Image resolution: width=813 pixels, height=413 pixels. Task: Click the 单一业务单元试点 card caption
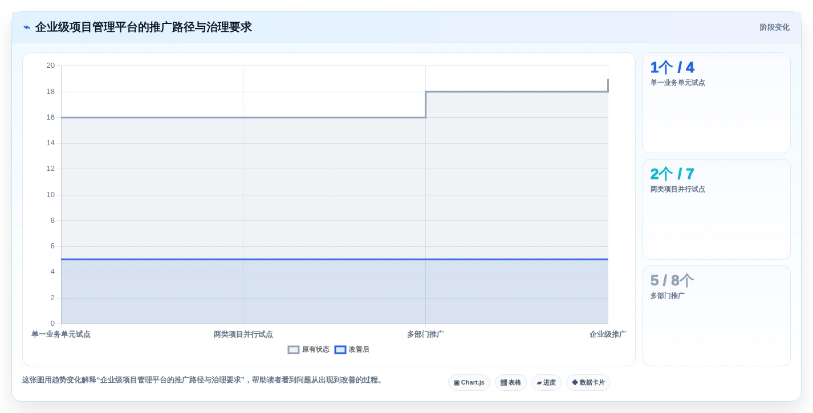(x=678, y=83)
